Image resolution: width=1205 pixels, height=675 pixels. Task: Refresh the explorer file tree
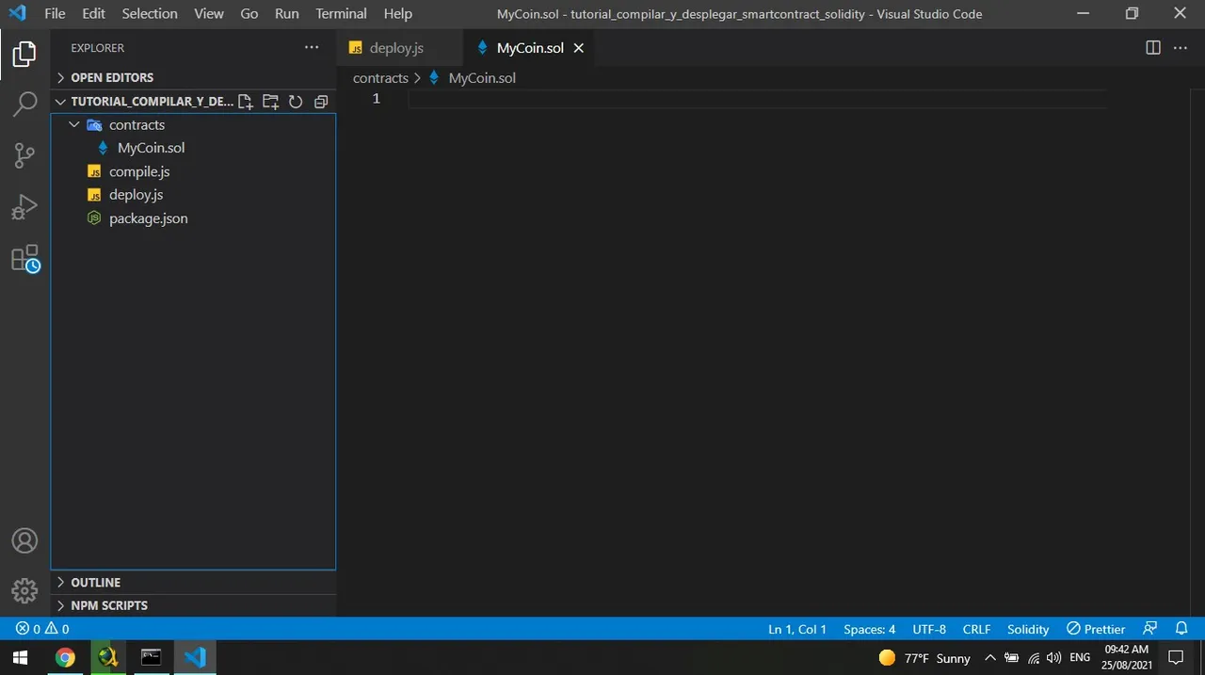point(296,102)
